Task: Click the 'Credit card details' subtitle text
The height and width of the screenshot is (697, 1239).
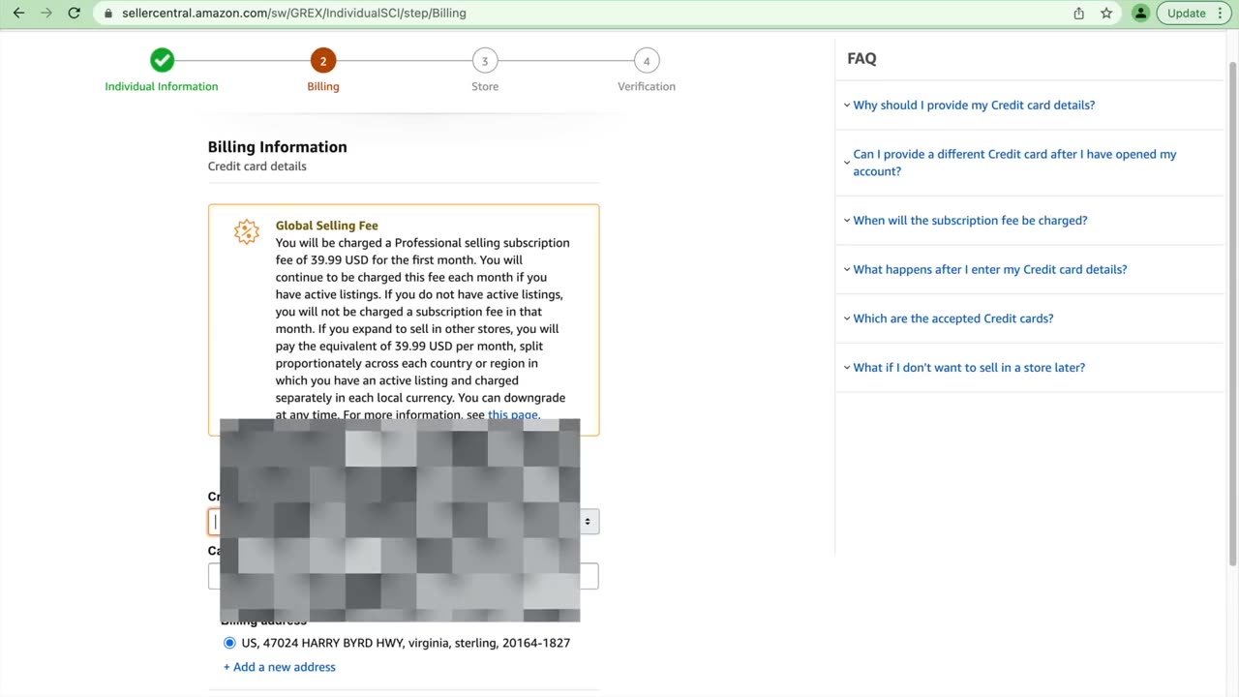Action: click(x=257, y=167)
